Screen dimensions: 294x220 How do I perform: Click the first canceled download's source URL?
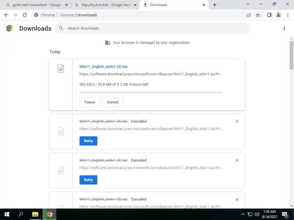pyautogui.click(x=151, y=129)
